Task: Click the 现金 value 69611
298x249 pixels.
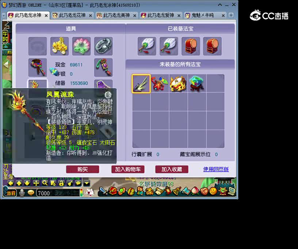Action: tap(76, 65)
